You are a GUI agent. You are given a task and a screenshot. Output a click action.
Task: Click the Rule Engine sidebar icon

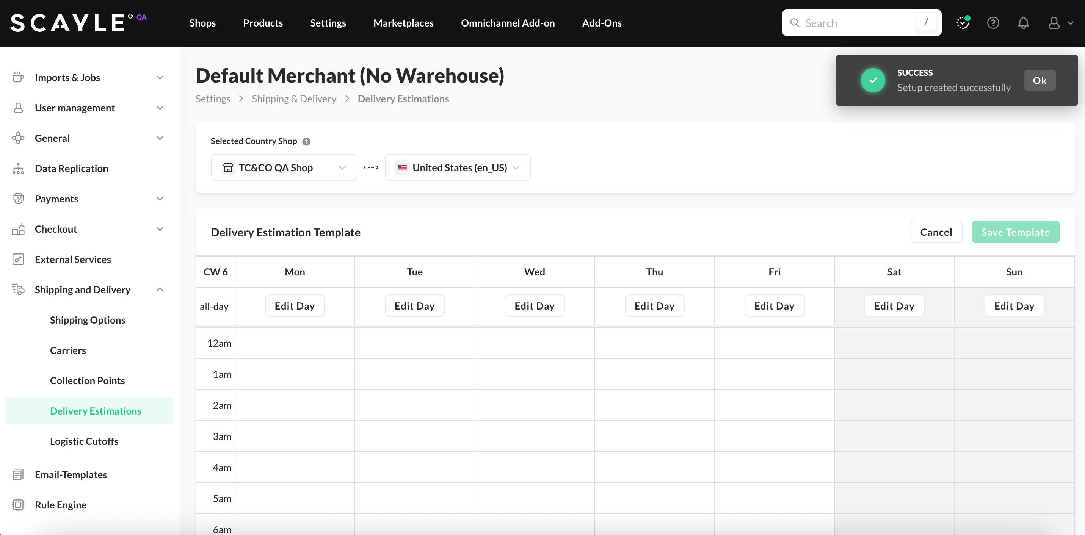coord(18,505)
